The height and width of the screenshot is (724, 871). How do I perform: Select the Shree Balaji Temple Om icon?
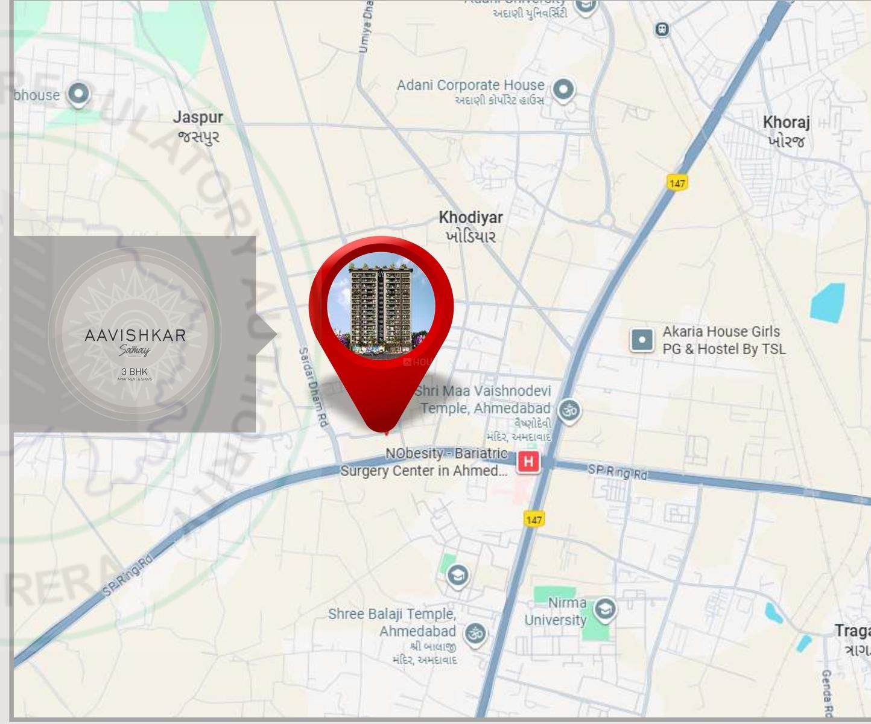tap(475, 634)
